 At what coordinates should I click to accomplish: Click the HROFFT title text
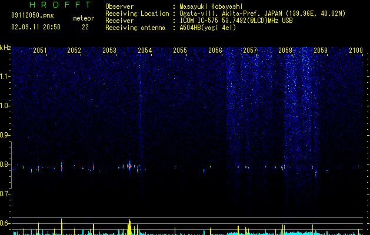60,5
